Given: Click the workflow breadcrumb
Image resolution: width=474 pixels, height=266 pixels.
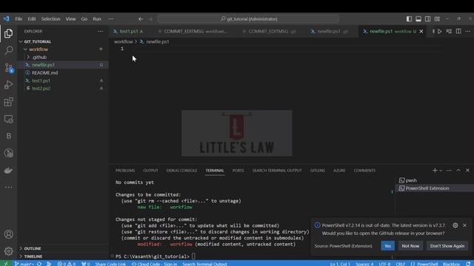Looking at the screenshot, I should [124, 41].
